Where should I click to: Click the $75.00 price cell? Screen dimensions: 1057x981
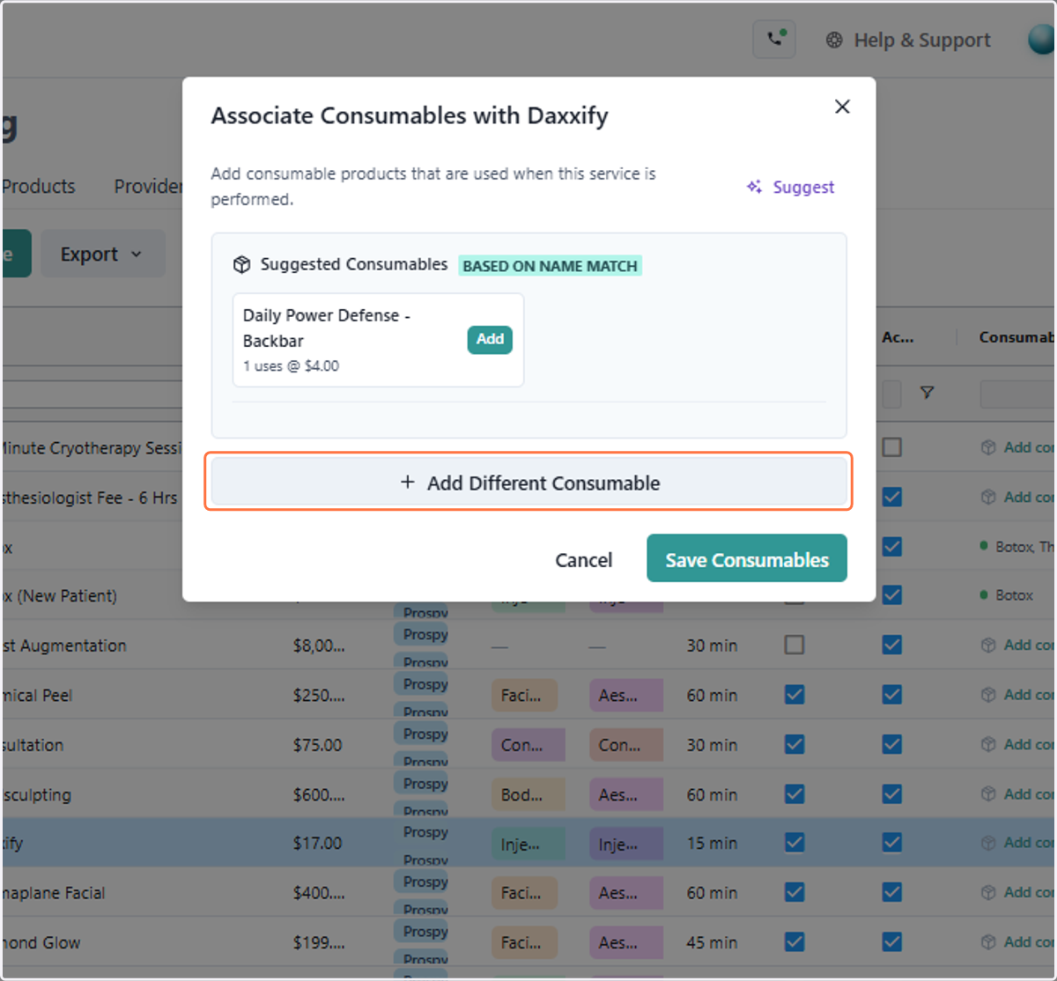[x=317, y=745]
